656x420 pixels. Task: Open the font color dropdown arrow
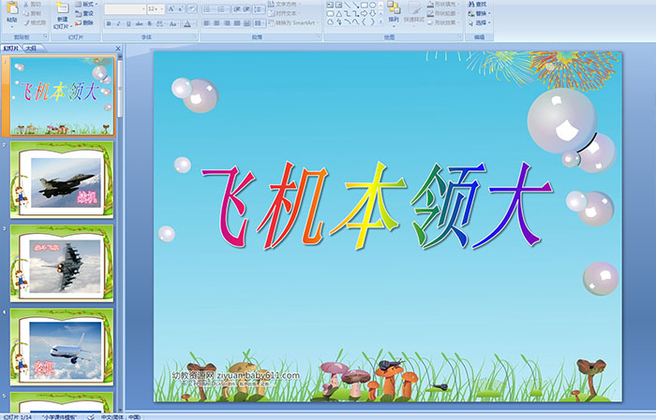click(194, 23)
